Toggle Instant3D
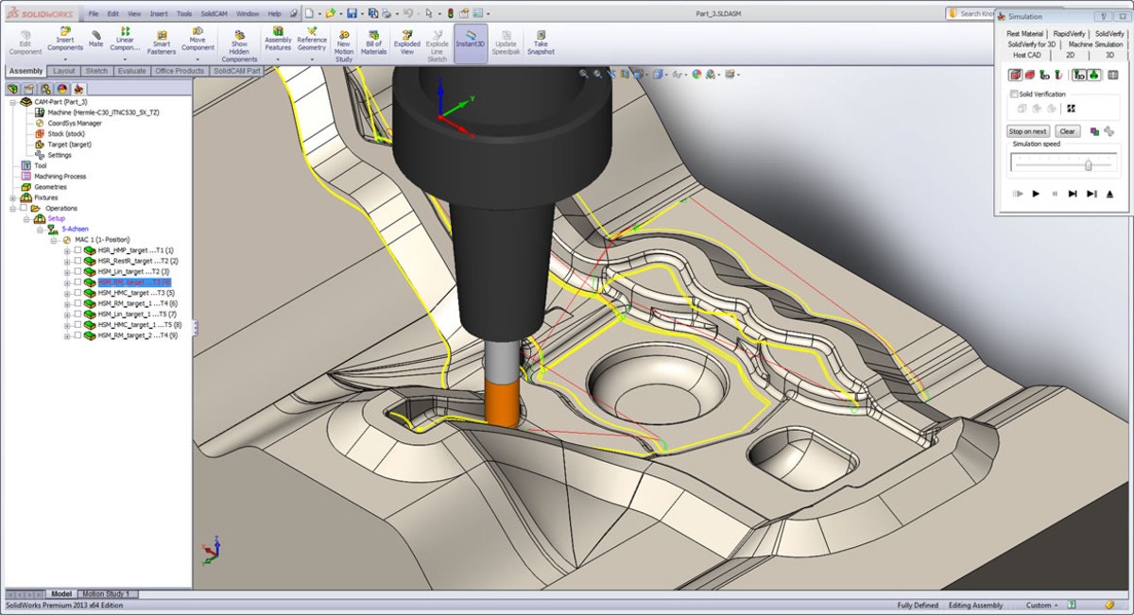 tap(471, 43)
